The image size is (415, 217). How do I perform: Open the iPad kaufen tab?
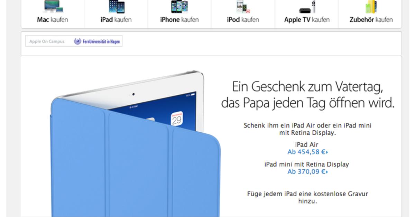coord(116,20)
